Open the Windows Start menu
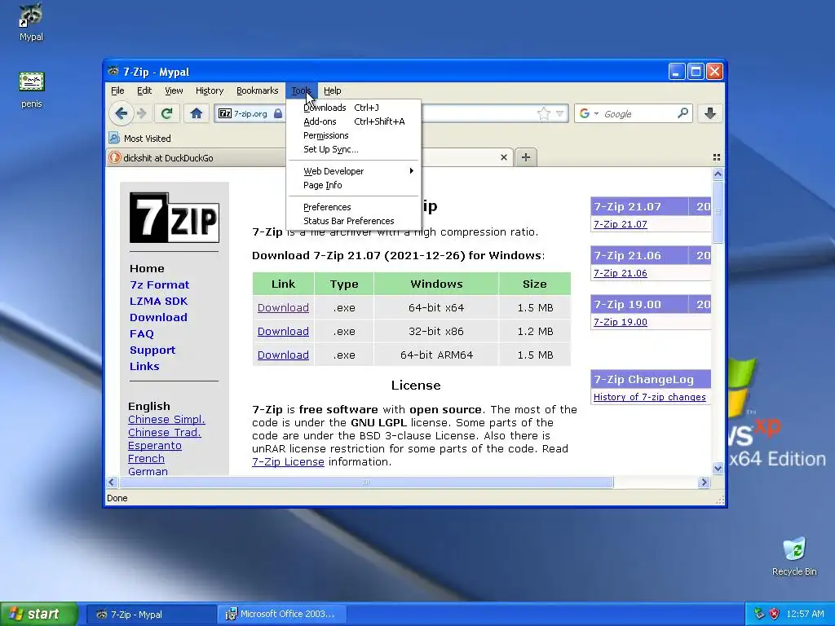The width and height of the screenshot is (835, 626). [x=39, y=614]
